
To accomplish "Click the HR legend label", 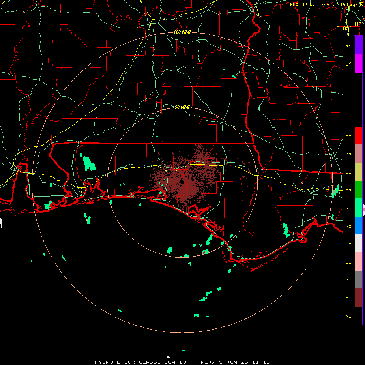I will [348, 190].
